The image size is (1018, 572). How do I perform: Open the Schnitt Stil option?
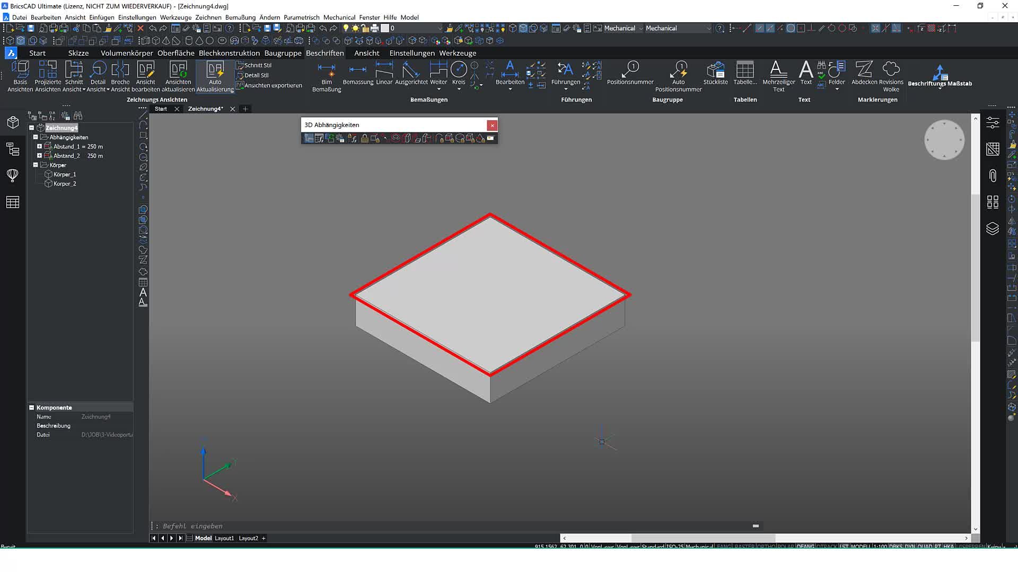tap(254, 65)
